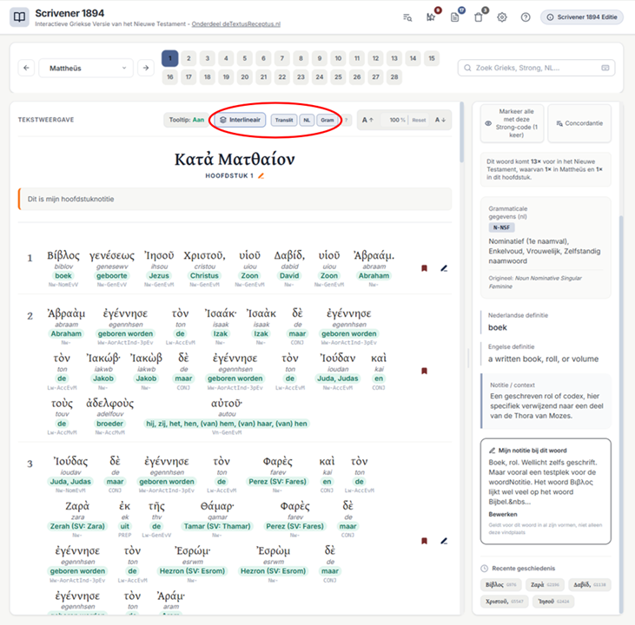
Task: Open the trash bin icon in header
Action: [x=479, y=17]
